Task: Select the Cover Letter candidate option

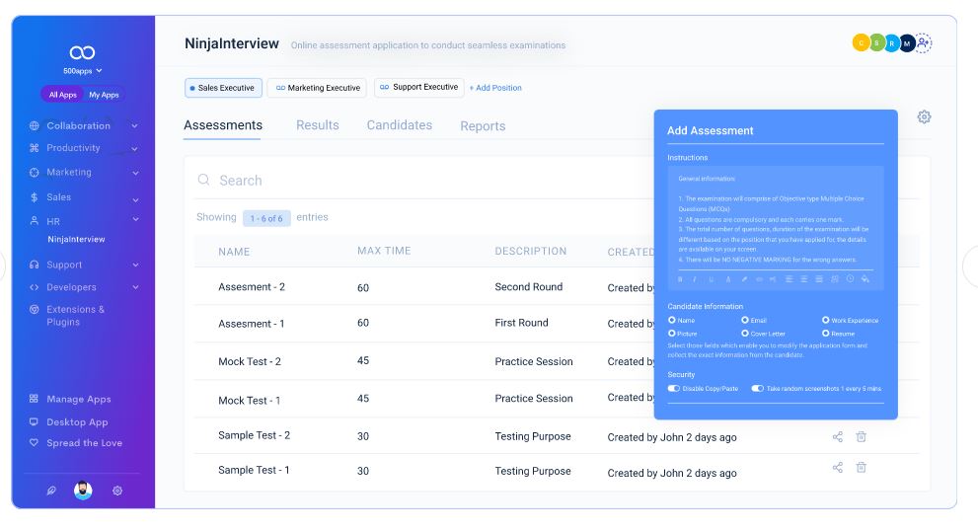Action: point(745,333)
